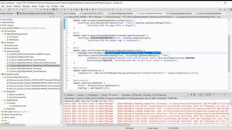
Task: Switch to C_Search_PageObjectModel editor tab
Action: [x=121, y=13]
